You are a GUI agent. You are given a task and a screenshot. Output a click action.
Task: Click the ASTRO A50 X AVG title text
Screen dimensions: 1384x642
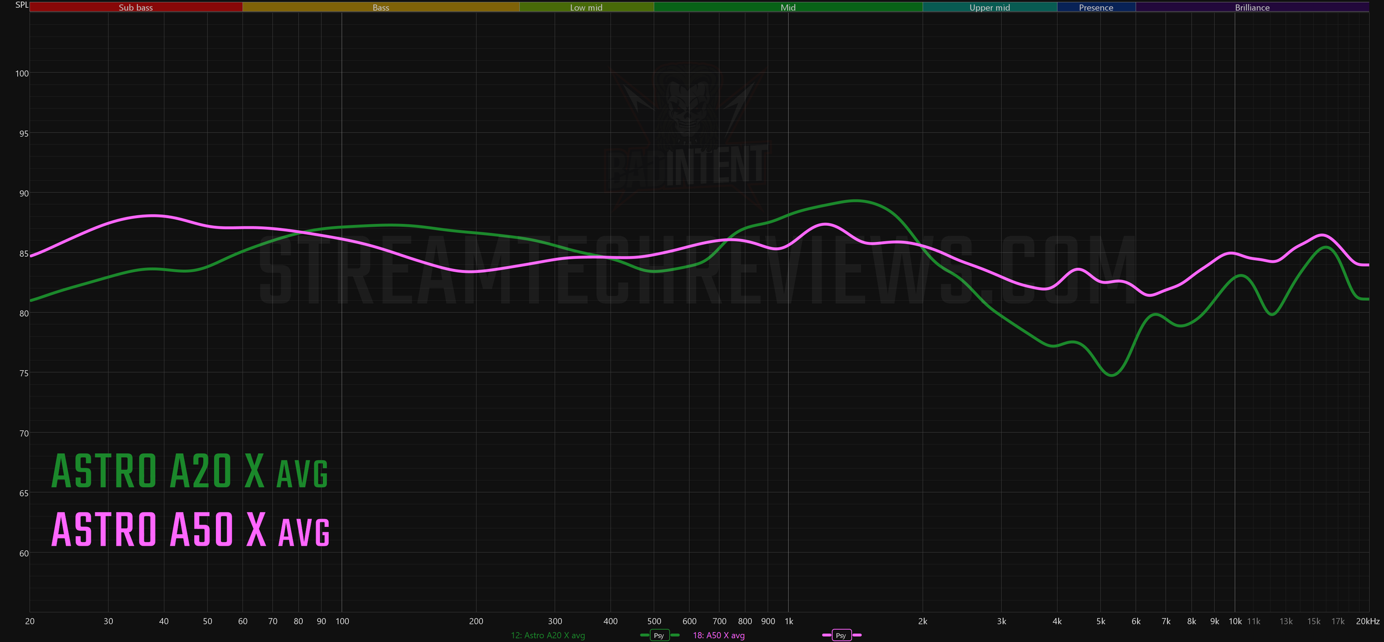click(190, 530)
